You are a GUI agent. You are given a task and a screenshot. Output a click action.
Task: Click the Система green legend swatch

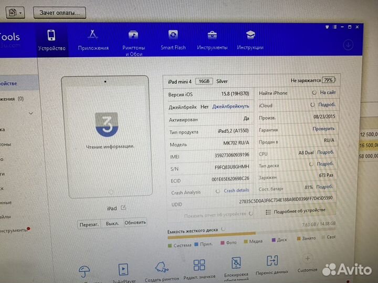click(170, 246)
